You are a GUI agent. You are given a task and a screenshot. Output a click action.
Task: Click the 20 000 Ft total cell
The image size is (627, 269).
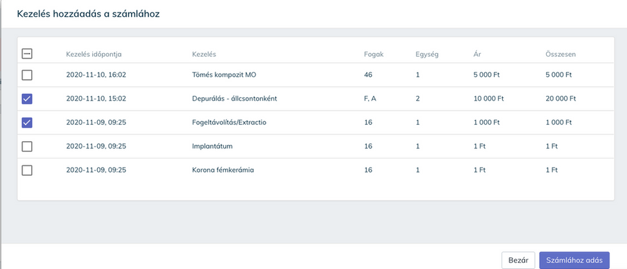[561, 99]
